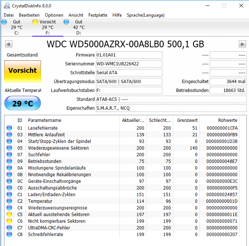Click status orb of Start/Stopp-Zyklen der Spindel row
Screen dimensions: 249x246
9,141
